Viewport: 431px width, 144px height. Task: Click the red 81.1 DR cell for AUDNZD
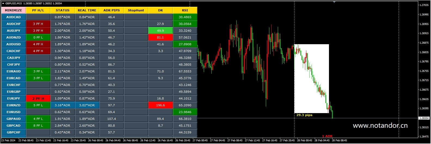point(161,37)
